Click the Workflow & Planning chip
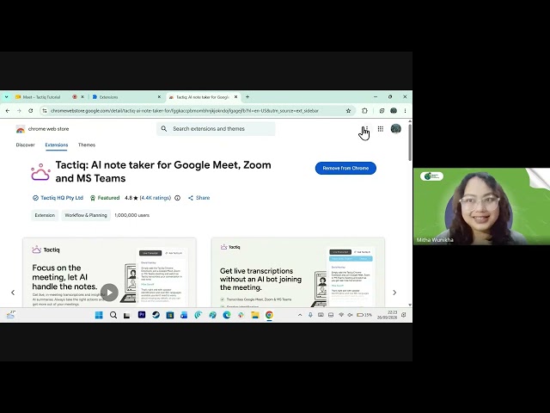 click(86, 215)
